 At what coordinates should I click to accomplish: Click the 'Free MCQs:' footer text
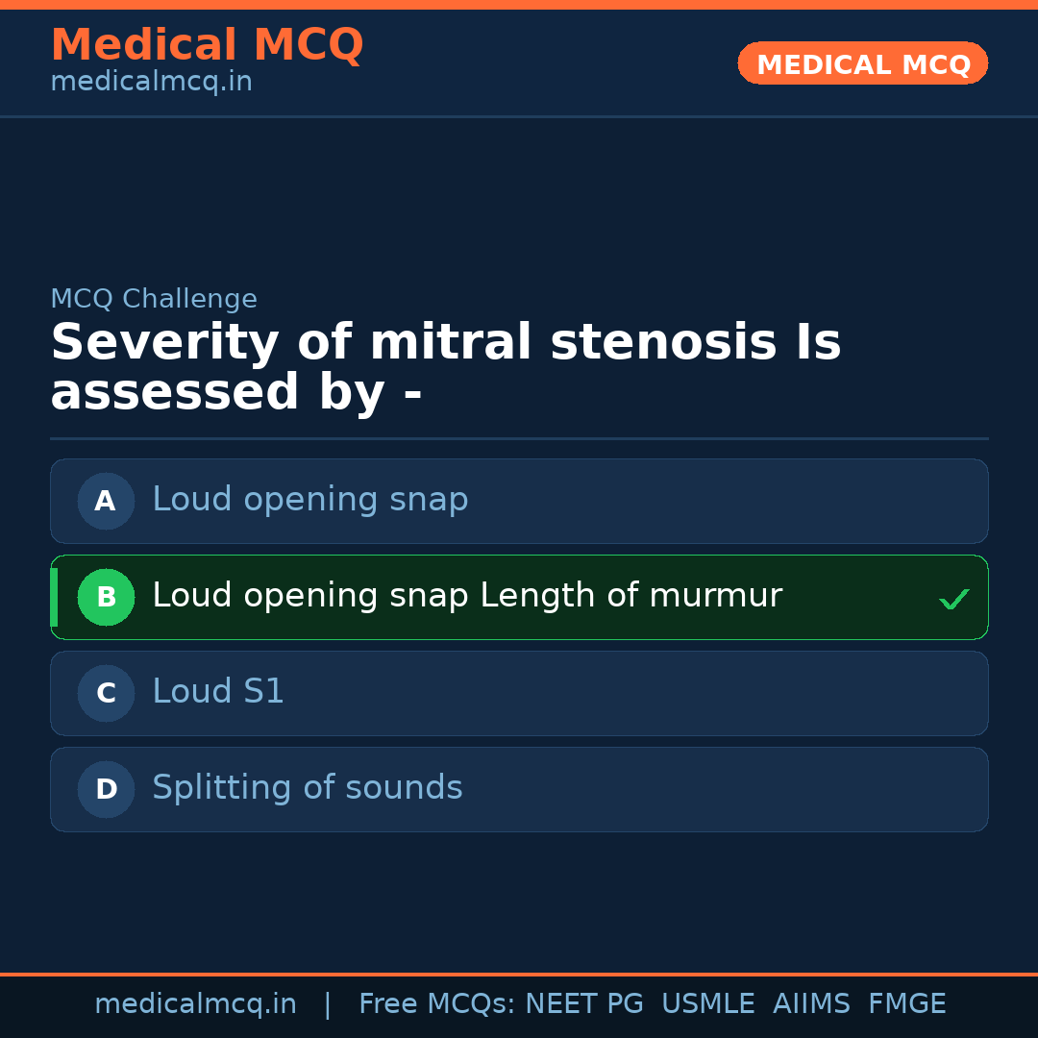(x=437, y=1004)
